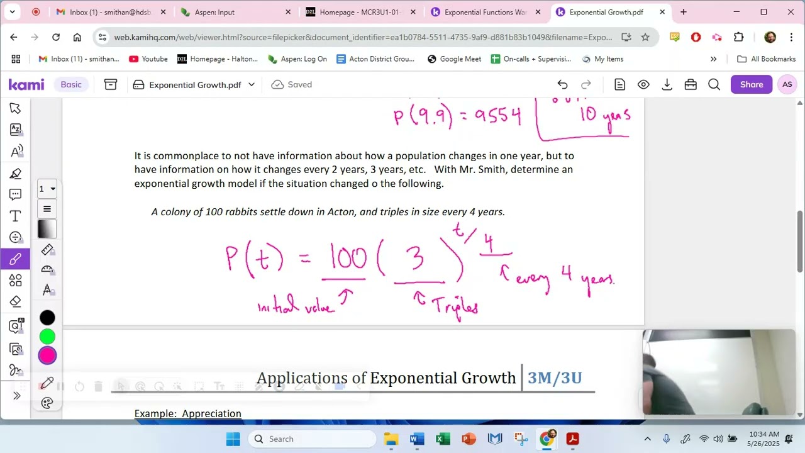Pick a color with the eyedropper
The height and width of the screenshot is (453, 805).
(47, 384)
